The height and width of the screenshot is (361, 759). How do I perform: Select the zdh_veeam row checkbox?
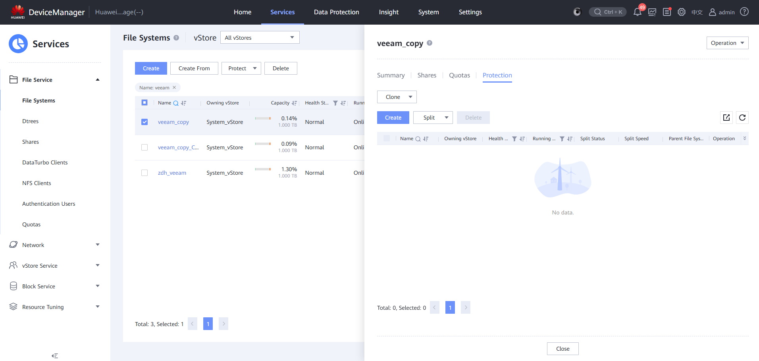[144, 173]
